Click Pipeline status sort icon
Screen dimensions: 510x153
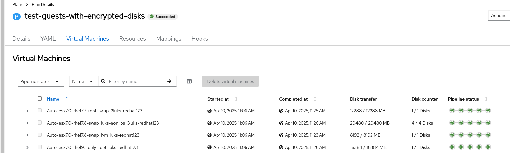(486, 99)
